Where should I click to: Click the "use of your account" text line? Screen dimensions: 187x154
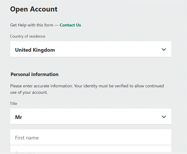pyautogui.click(x=29, y=92)
